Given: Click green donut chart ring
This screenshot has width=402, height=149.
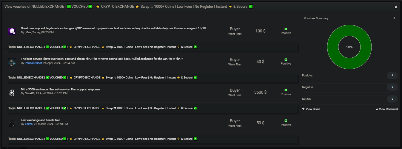Looking at the screenshot, I should point(332,47).
